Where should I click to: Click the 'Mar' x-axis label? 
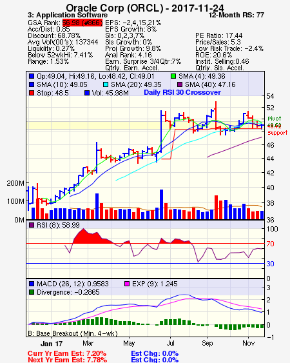pyautogui.click(x=88, y=343)
